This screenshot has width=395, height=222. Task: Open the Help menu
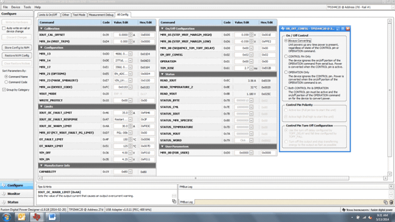(37, 7)
